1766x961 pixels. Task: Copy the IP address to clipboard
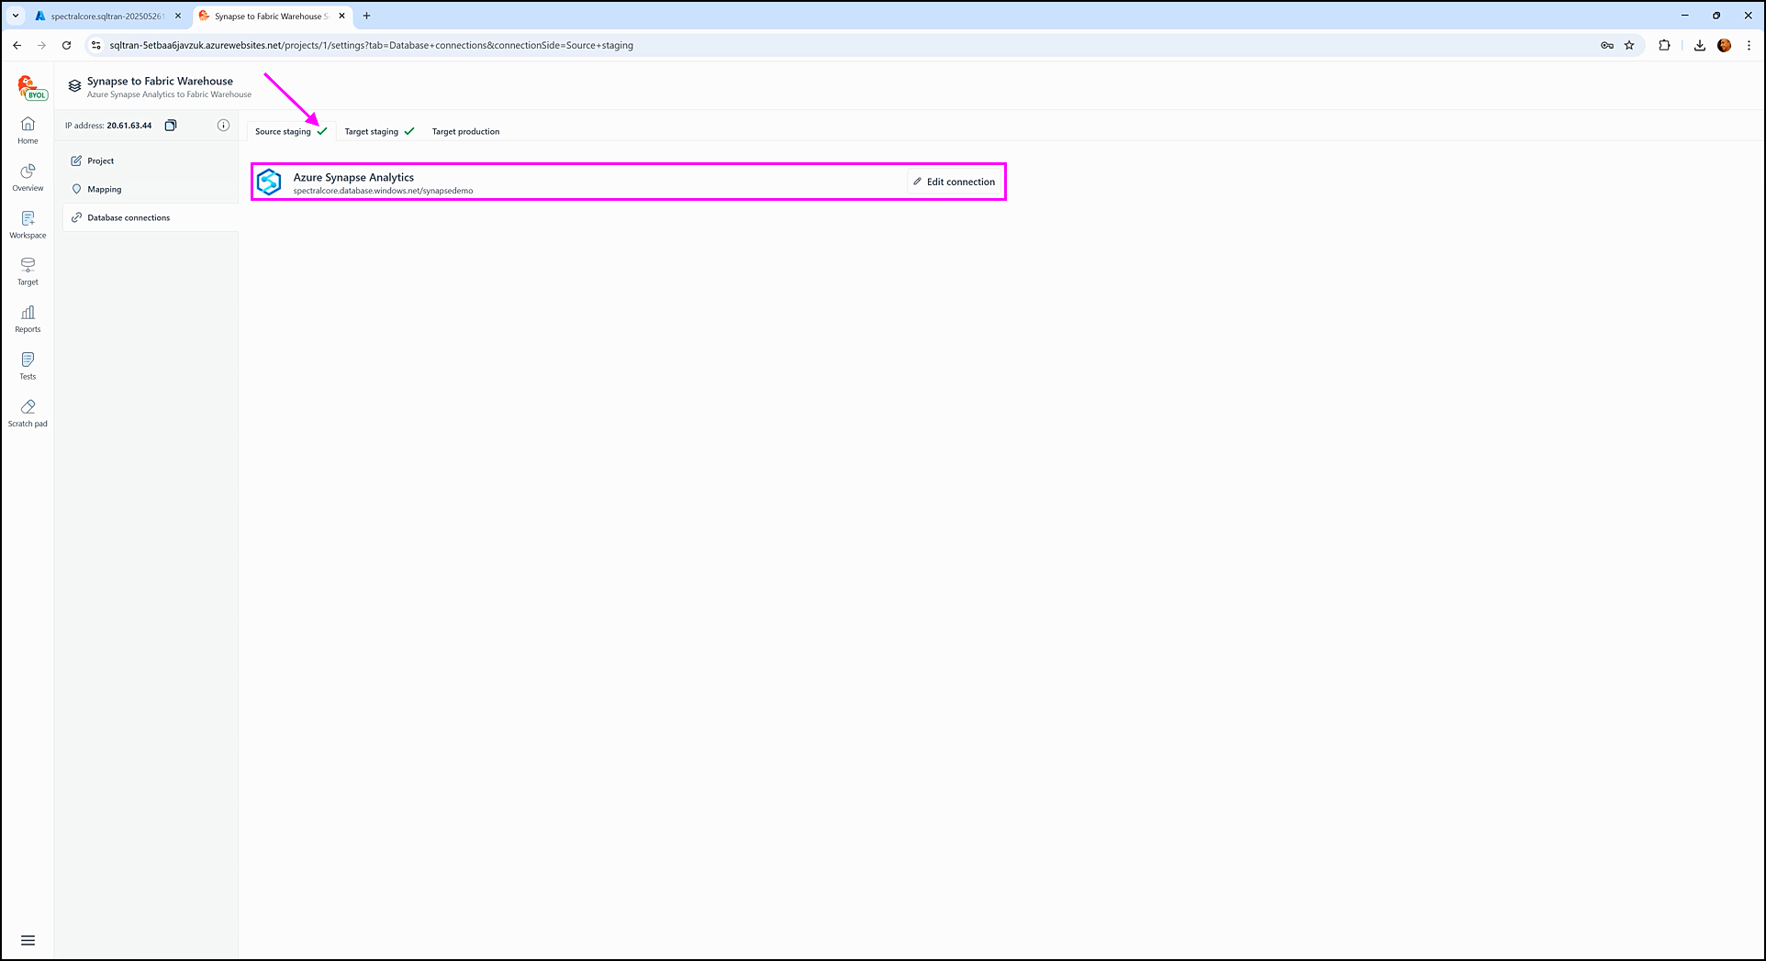tap(171, 126)
